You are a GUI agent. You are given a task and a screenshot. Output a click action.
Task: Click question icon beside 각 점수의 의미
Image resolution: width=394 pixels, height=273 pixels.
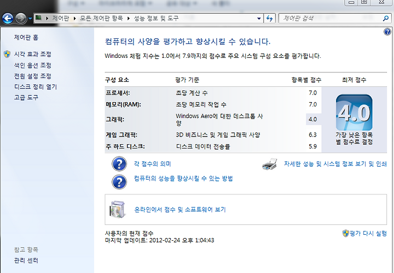119,164
